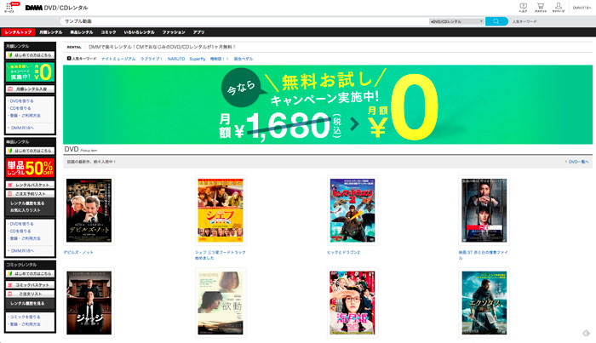Select the レンタルトップ tab
Viewport: 596px width, 343px height.
click(18, 32)
